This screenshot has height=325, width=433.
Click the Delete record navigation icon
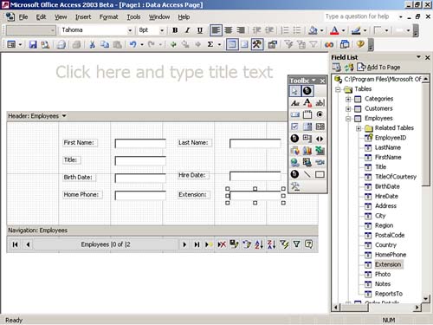click(222, 244)
